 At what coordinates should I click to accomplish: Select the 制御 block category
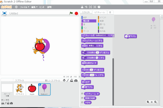[102, 21]
